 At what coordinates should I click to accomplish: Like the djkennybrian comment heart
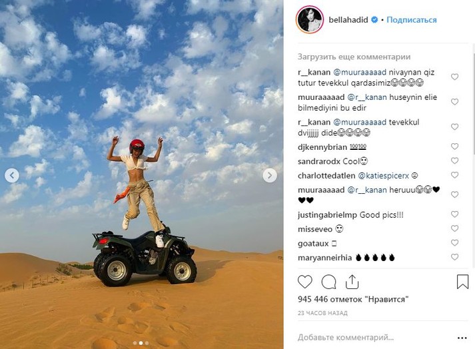coord(454,147)
